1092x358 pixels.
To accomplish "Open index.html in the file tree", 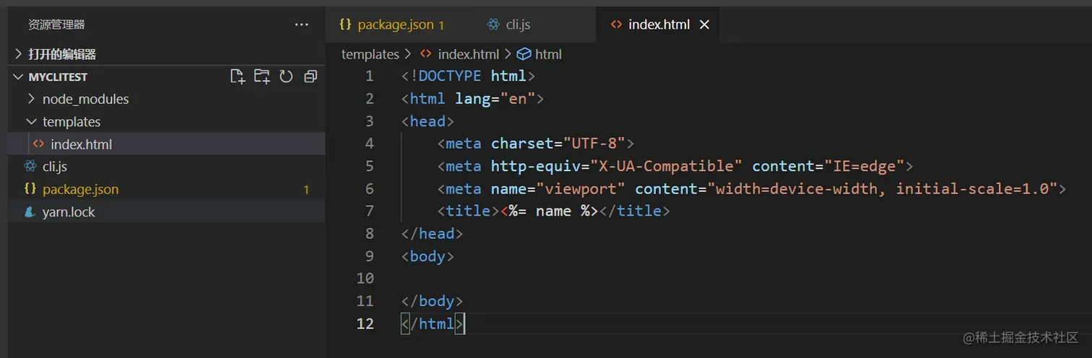I will tap(166, 144).
